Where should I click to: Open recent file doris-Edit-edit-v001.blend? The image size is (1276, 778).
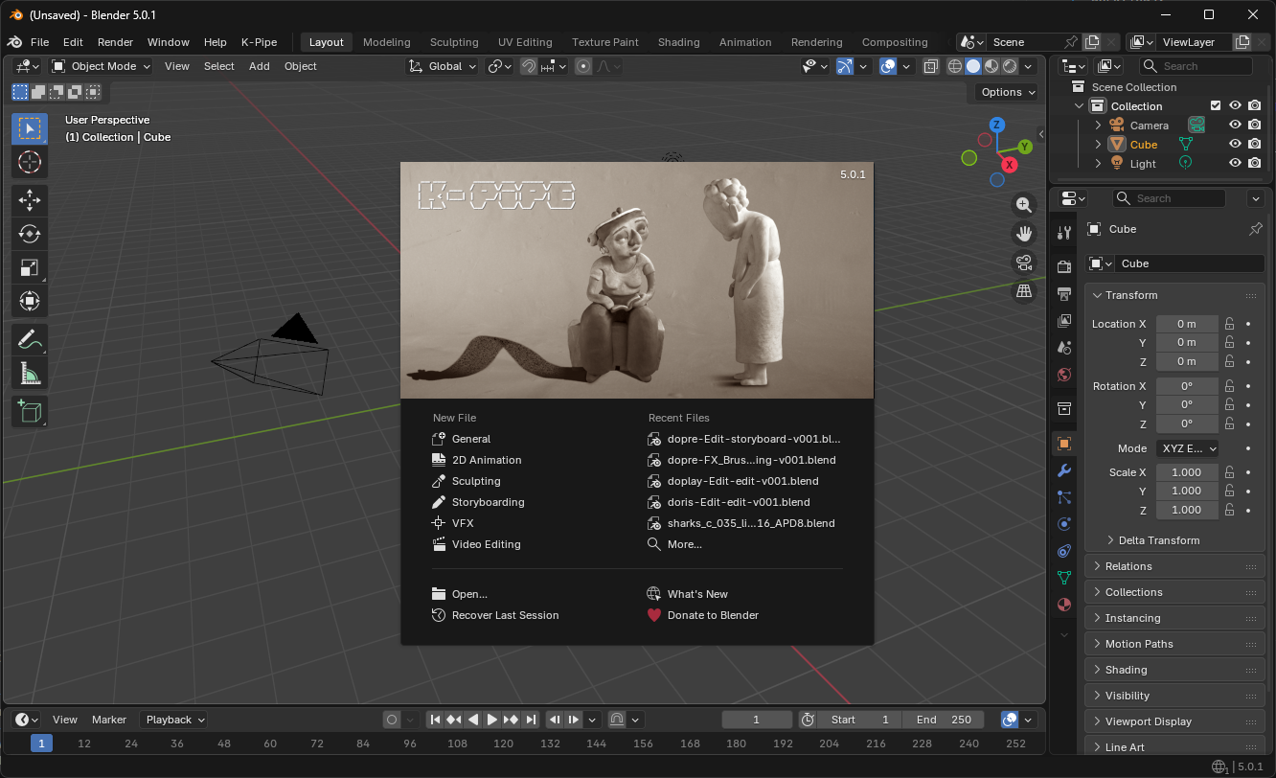tap(739, 502)
